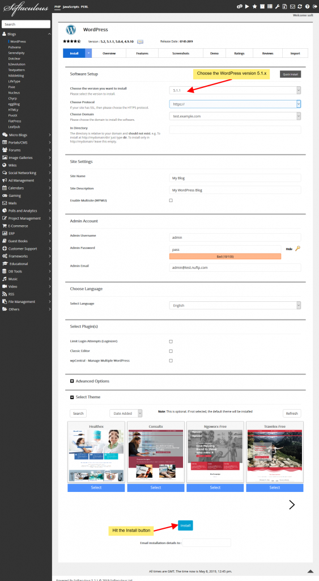Click the In Directory input field
The height and width of the screenshot is (581, 319).
(x=235, y=130)
